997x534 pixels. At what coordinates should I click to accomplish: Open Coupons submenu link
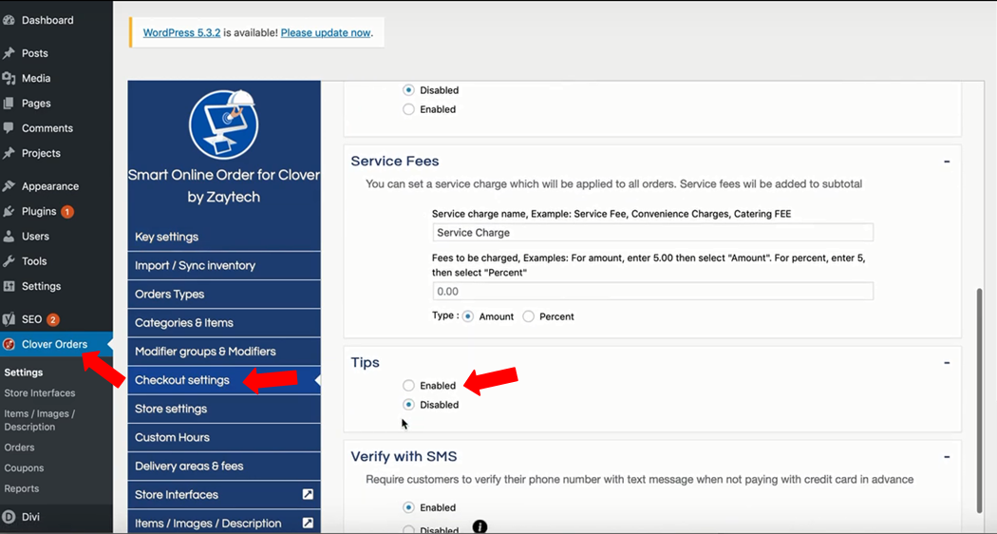pyautogui.click(x=24, y=467)
